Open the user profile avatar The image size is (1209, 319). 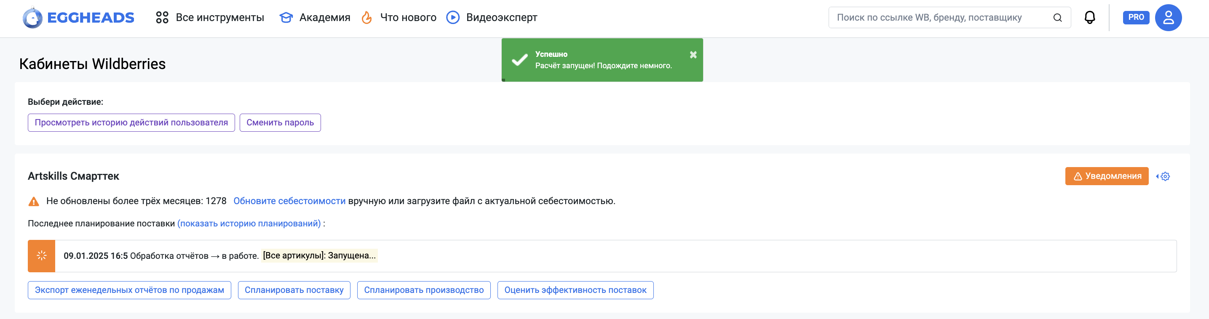pos(1168,18)
